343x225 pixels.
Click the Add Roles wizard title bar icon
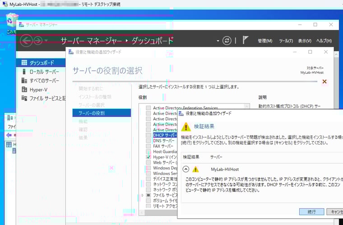(71, 52)
